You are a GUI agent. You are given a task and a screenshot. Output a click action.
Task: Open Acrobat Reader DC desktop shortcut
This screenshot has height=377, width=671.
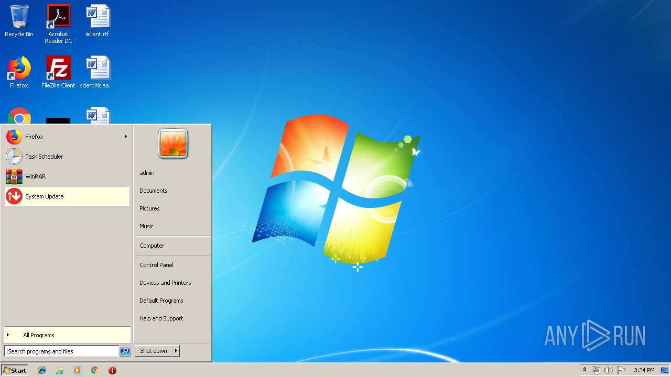[58, 24]
